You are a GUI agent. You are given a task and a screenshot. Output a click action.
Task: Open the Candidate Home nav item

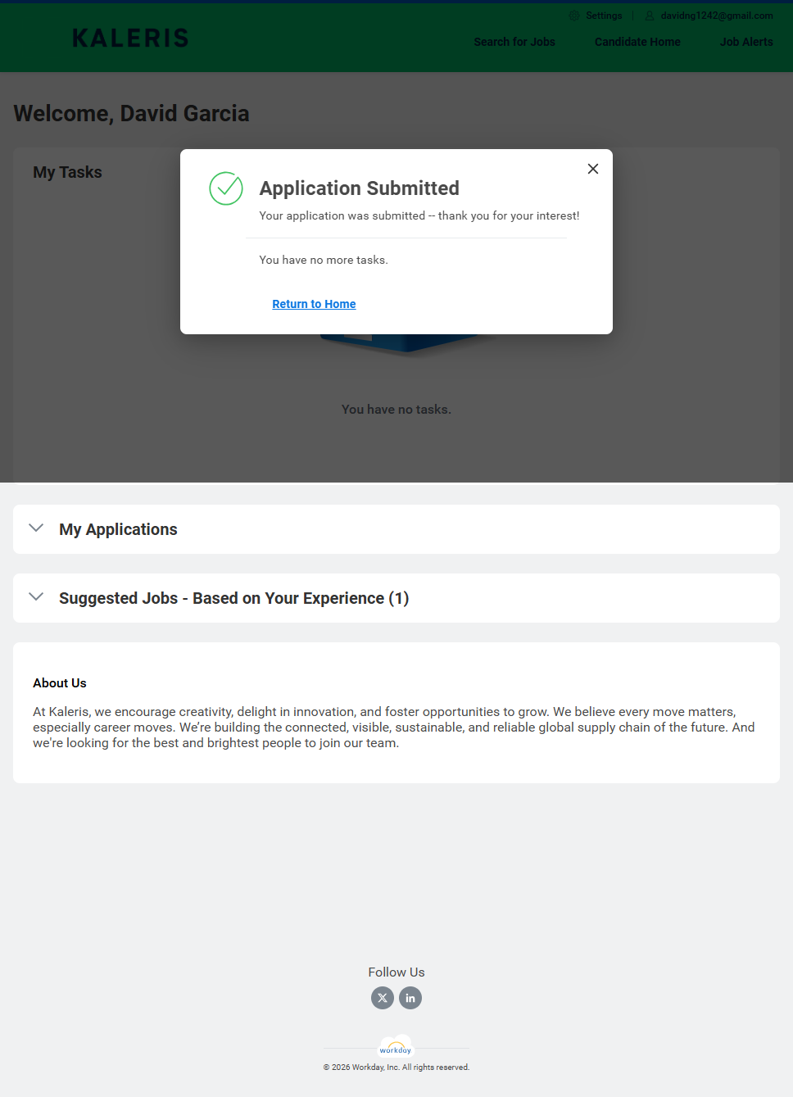(637, 42)
